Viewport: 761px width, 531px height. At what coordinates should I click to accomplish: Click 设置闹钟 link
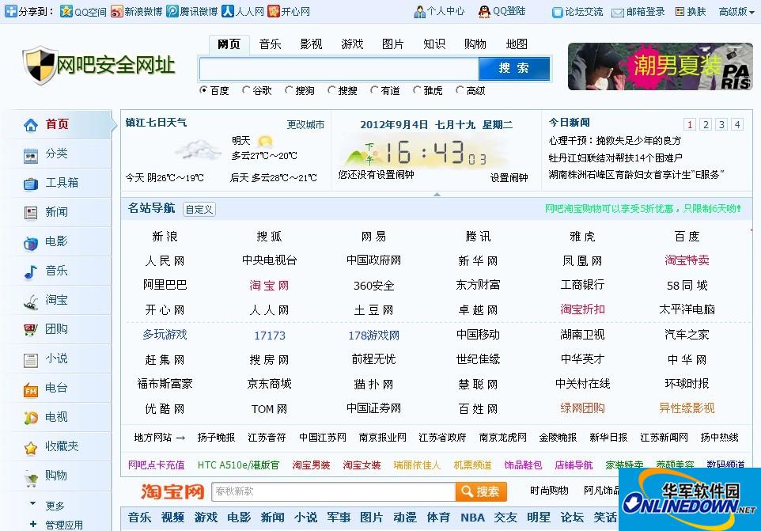[509, 177]
